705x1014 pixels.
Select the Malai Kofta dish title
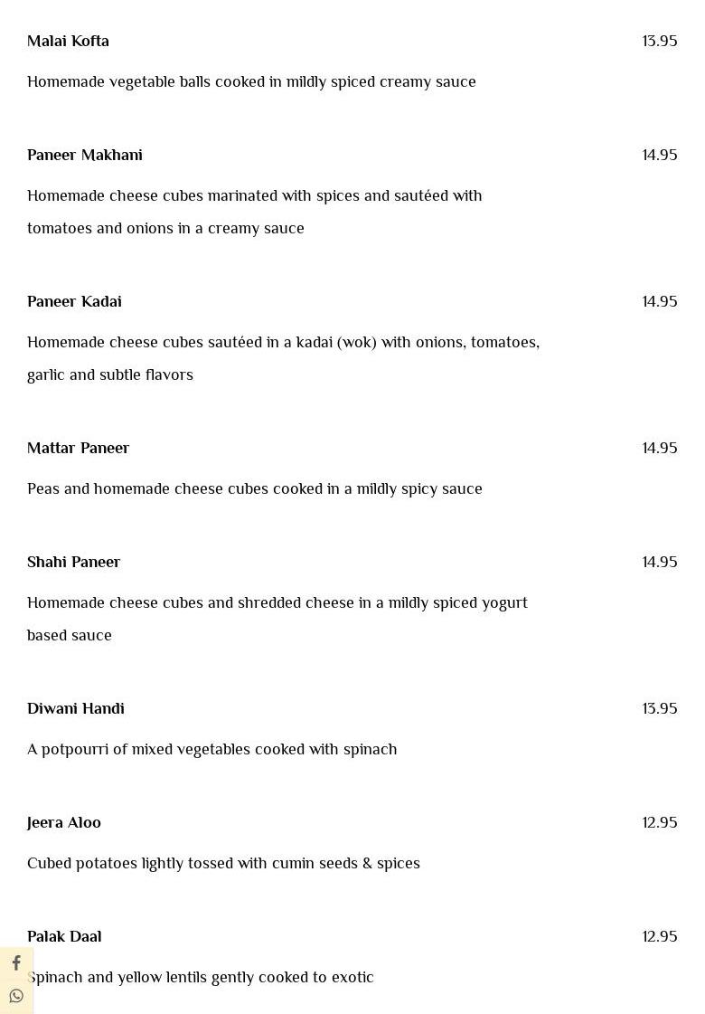68,42
